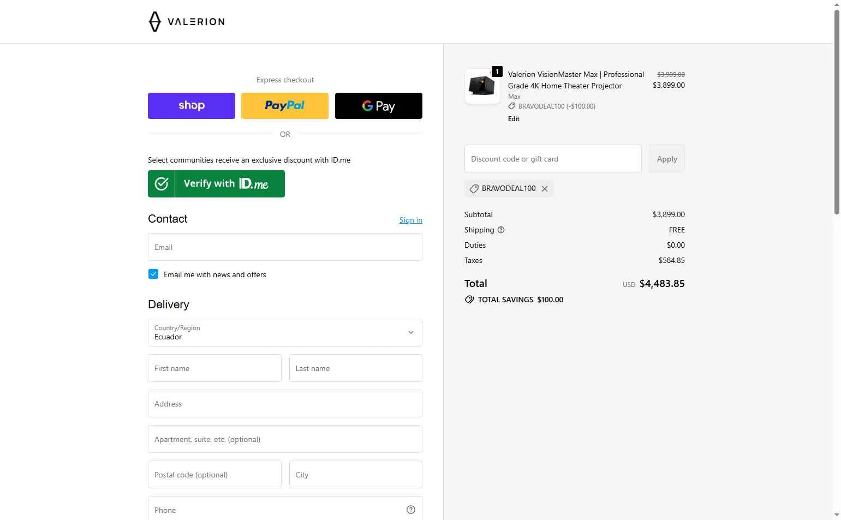The image size is (841, 520).
Task: Focus Discount code or gift card field
Action: pos(553,159)
